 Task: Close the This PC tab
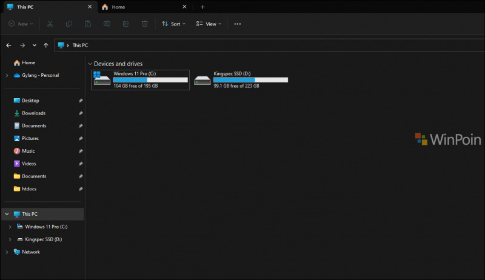coord(90,7)
